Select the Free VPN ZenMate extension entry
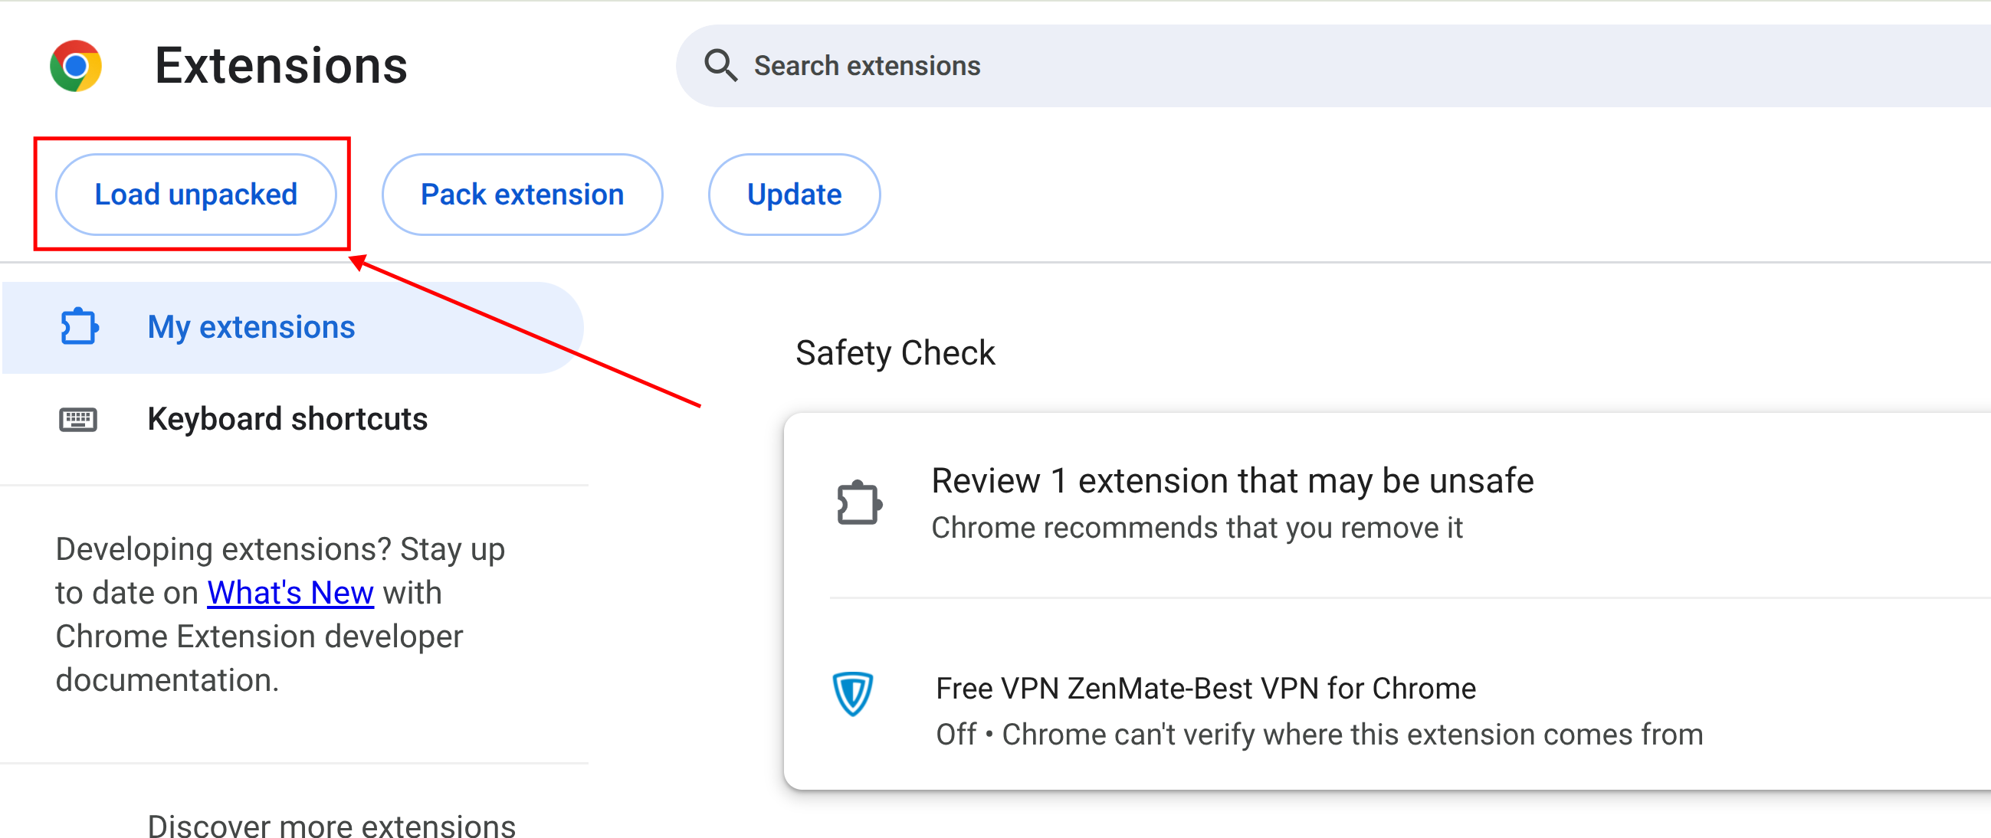Viewport: 1991px width, 838px height. pyautogui.click(x=1387, y=712)
